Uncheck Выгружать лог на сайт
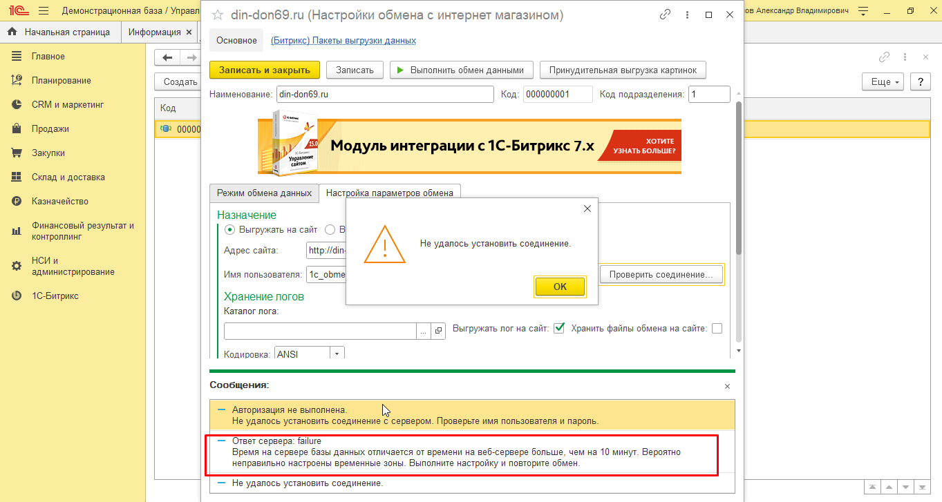The height and width of the screenshot is (502, 942). coord(560,328)
